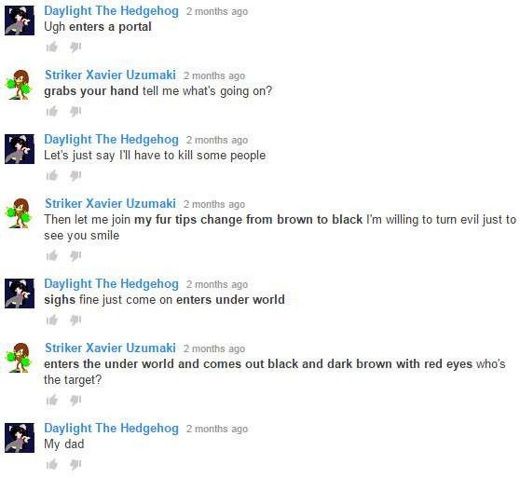Click Striker Xavier Uzumaki avatar beside "who's the target?"
Image resolution: width=520 pixels, height=478 pixels.
[x=19, y=358]
